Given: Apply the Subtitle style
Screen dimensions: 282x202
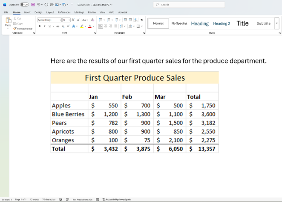Looking at the screenshot, I should pyautogui.click(x=264, y=23).
